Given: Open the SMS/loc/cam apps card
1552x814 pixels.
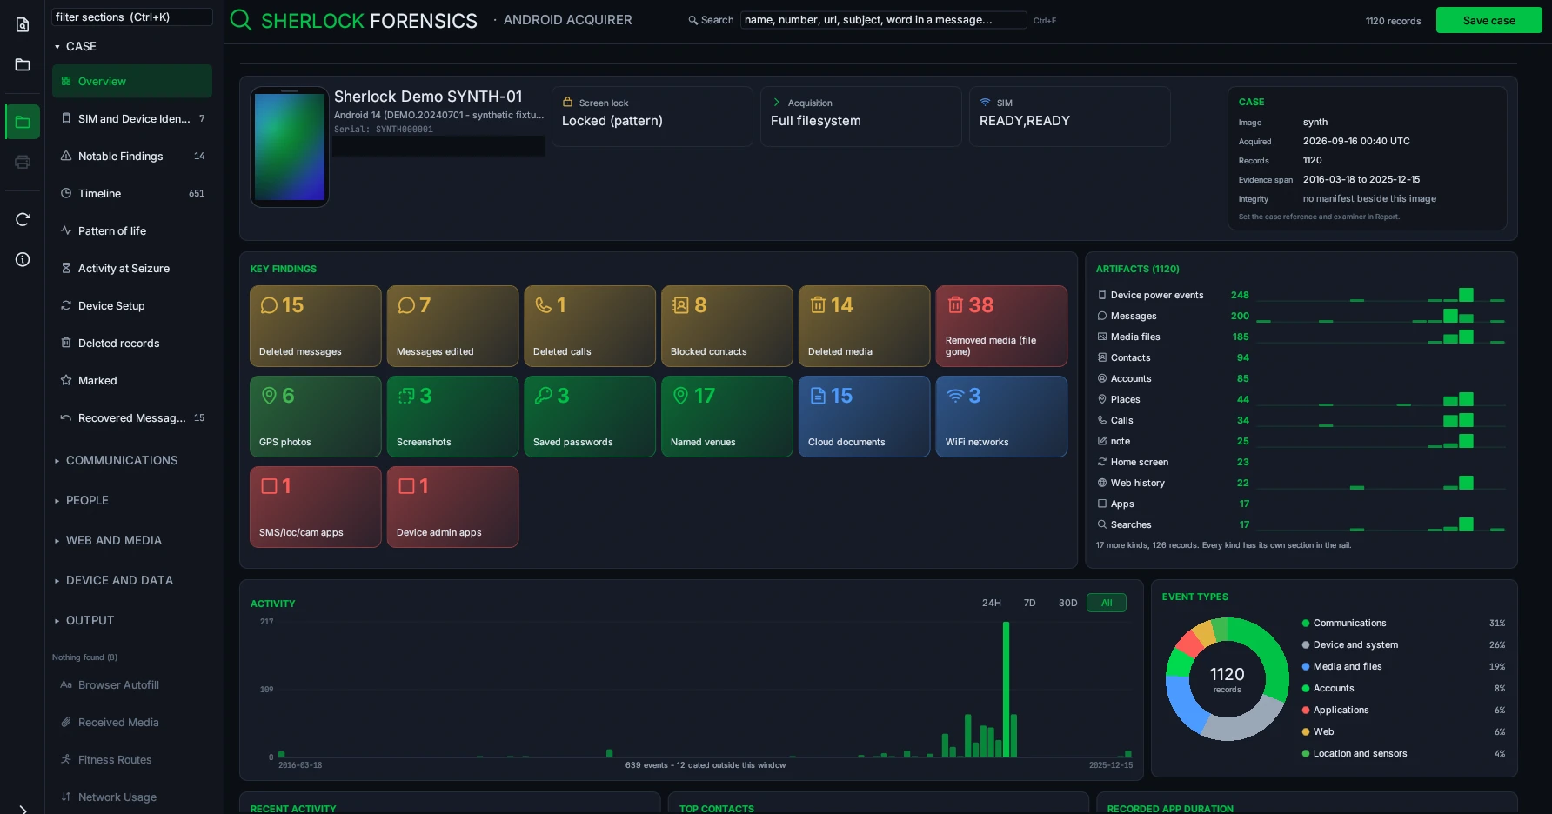Looking at the screenshot, I should pos(315,507).
